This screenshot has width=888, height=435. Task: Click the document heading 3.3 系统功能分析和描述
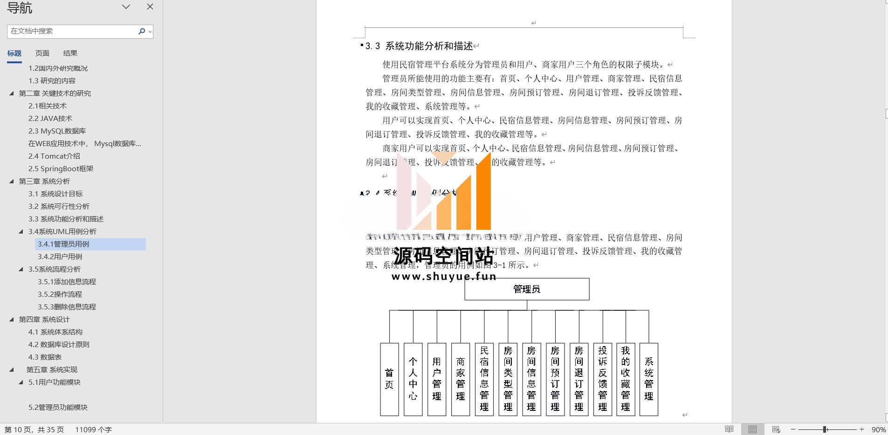coord(419,46)
